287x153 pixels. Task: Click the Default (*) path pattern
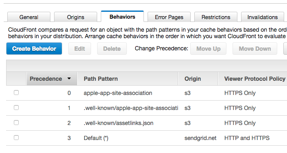click(x=96, y=138)
